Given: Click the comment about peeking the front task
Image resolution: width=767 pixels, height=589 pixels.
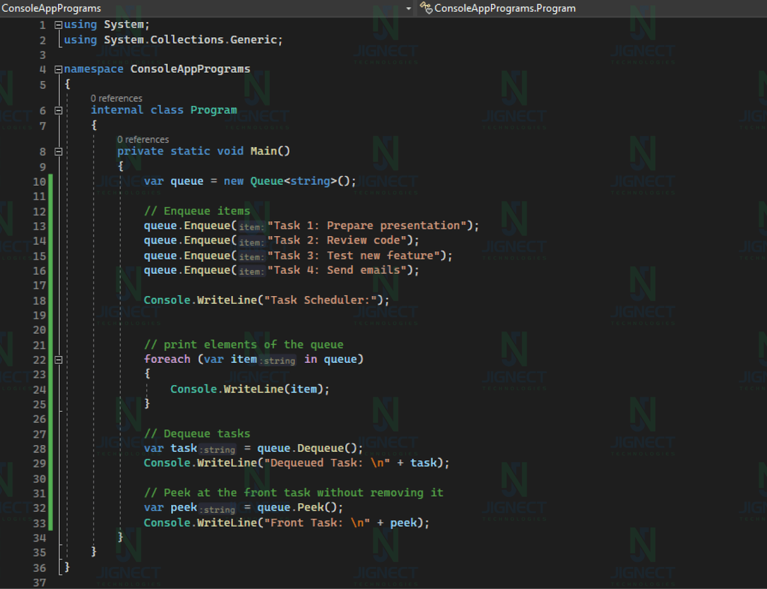Looking at the screenshot, I should tap(294, 493).
